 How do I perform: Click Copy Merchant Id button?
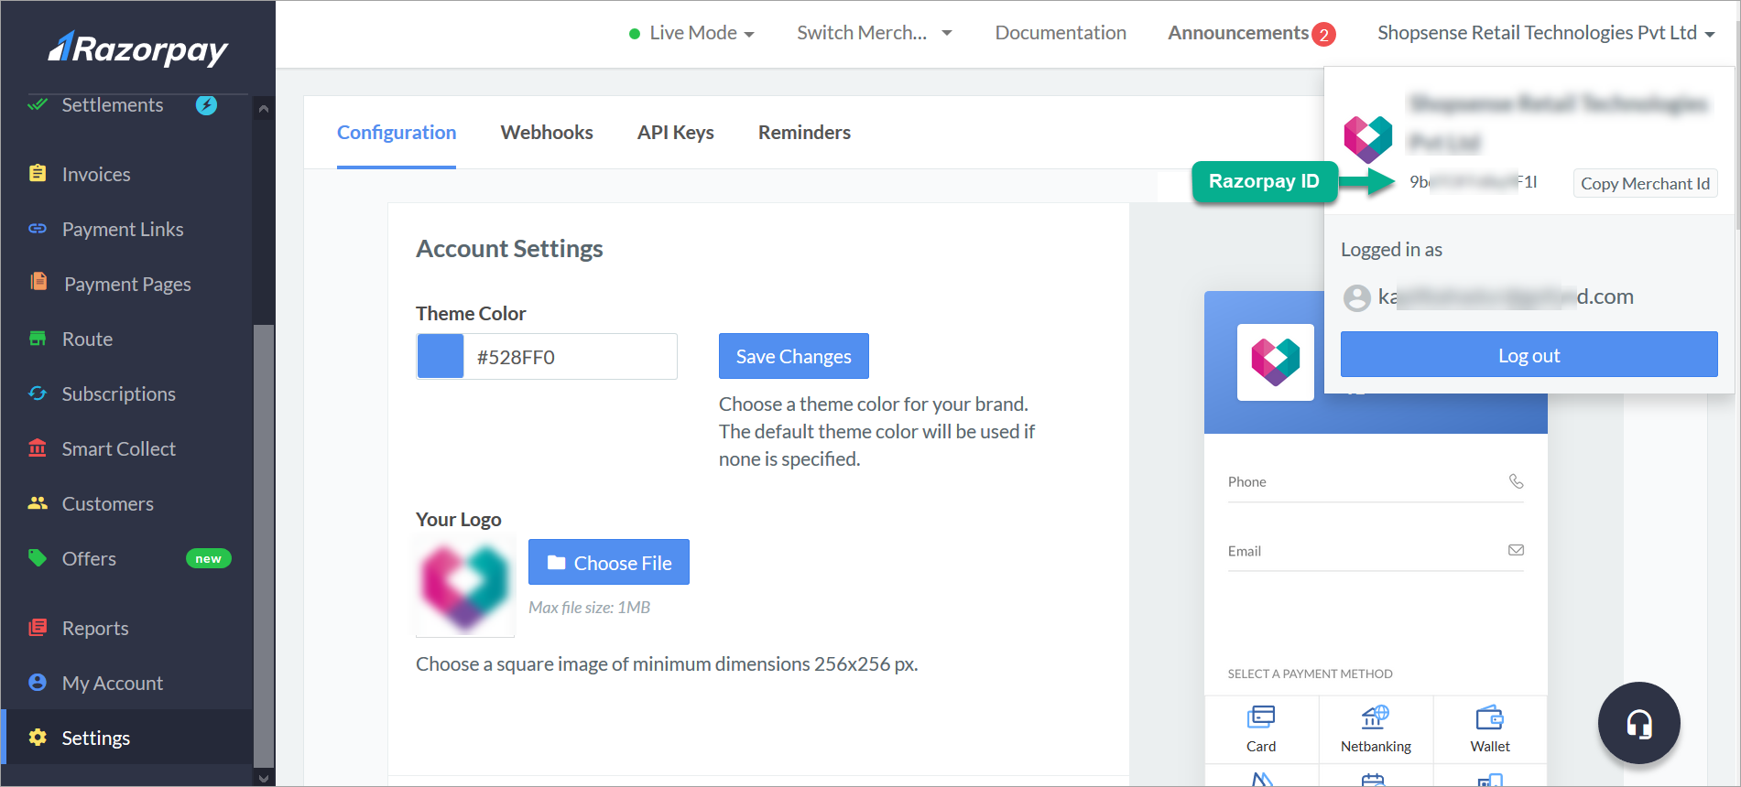click(1645, 183)
